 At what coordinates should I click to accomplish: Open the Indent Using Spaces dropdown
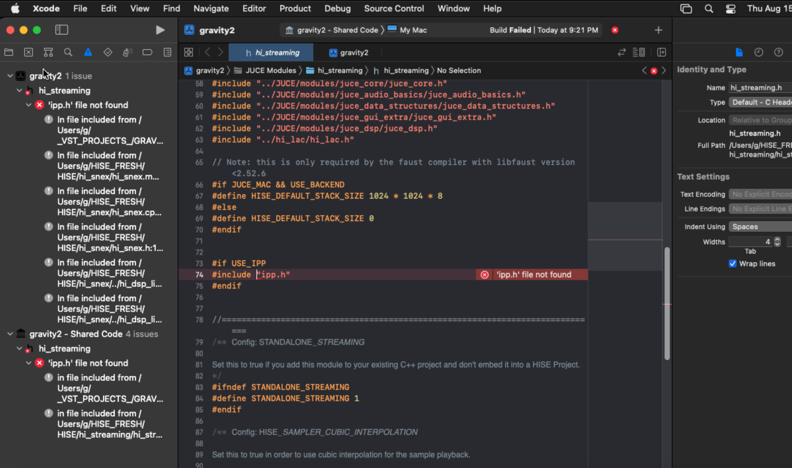click(x=760, y=227)
